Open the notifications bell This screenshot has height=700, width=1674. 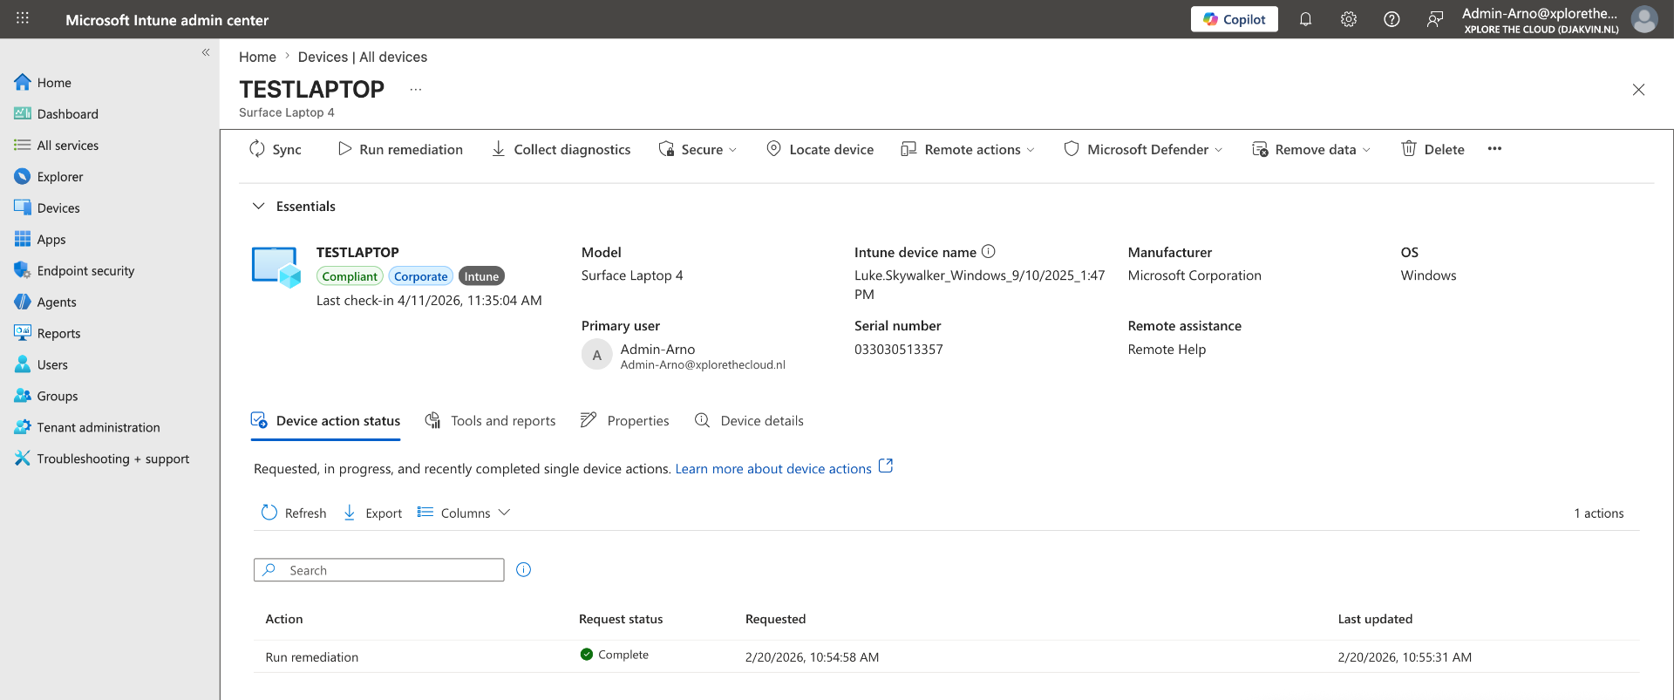click(x=1305, y=19)
